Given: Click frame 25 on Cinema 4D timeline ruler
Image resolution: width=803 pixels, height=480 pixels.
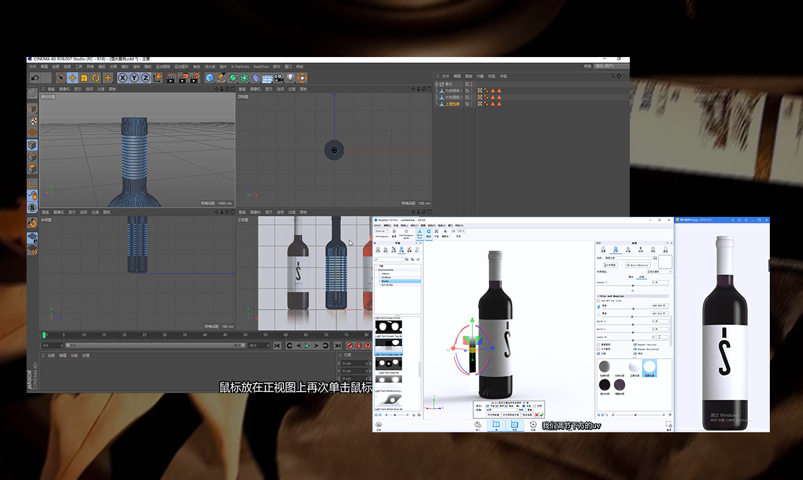Looking at the screenshot, I should (x=144, y=335).
